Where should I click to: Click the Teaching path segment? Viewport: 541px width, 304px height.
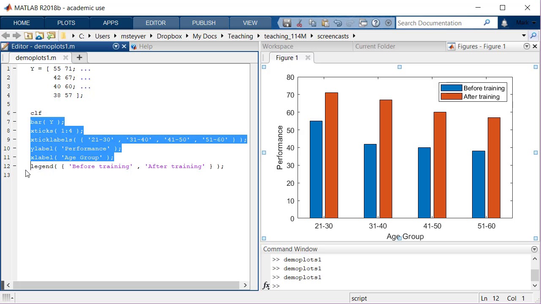[x=240, y=36]
